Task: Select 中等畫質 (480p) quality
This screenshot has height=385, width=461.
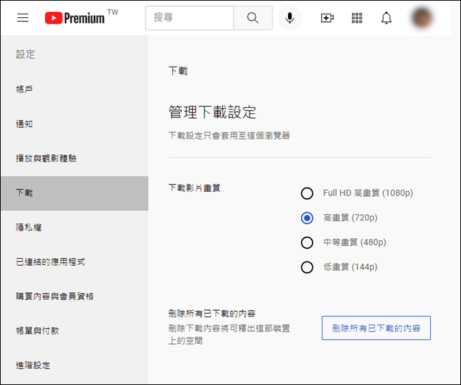Action: pyautogui.click(x=307, y=243)
